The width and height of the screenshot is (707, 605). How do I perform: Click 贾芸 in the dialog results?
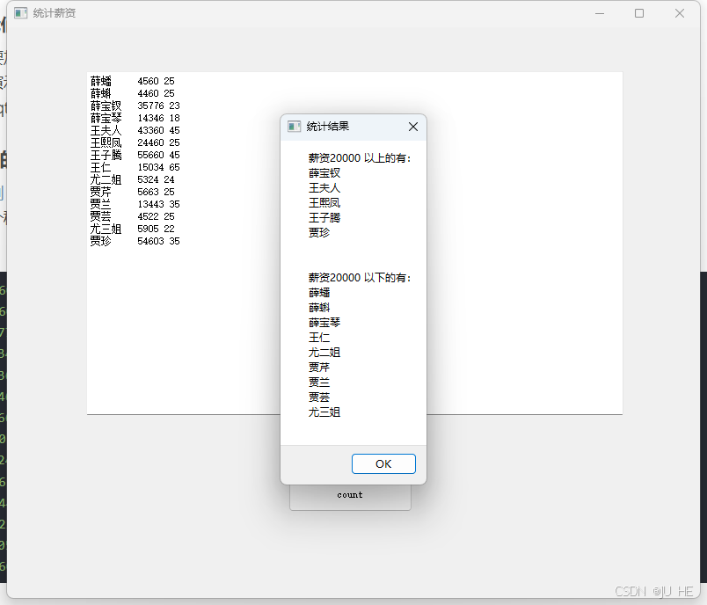pyautogui.click(x=319, y=397)
